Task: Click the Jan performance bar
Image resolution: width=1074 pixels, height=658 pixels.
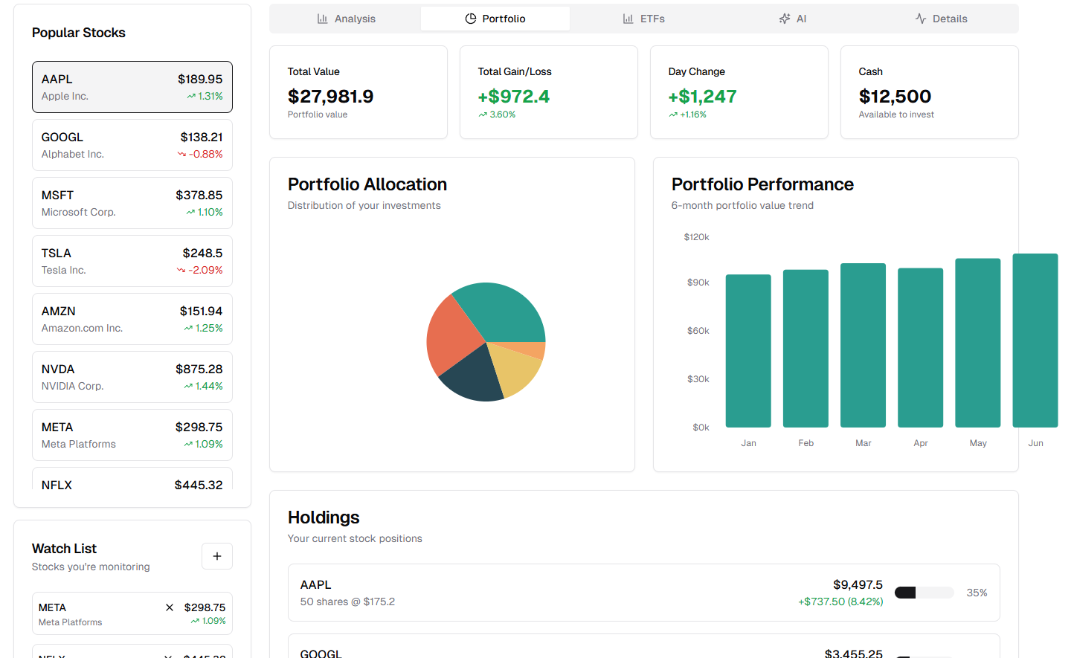Action: [748, 351]
